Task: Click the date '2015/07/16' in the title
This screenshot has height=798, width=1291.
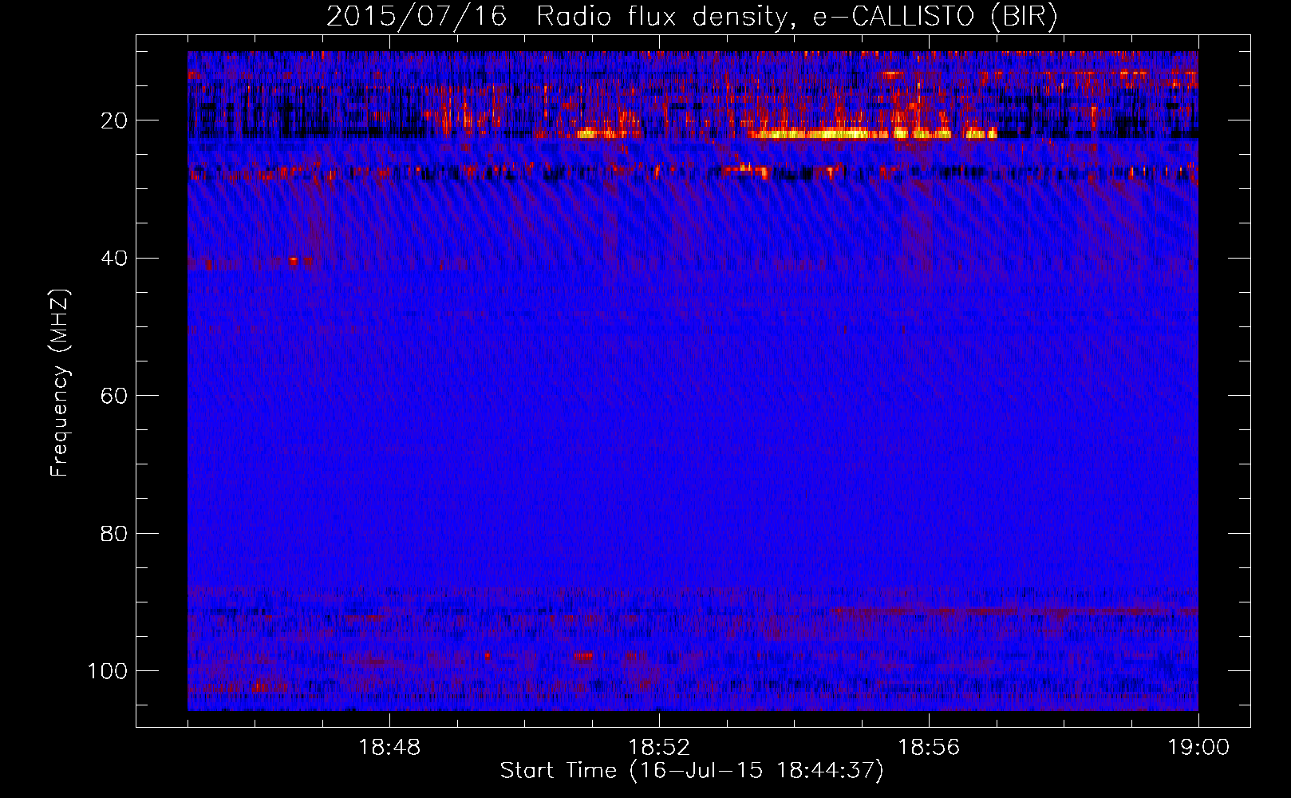Action: tap(417, 17)
